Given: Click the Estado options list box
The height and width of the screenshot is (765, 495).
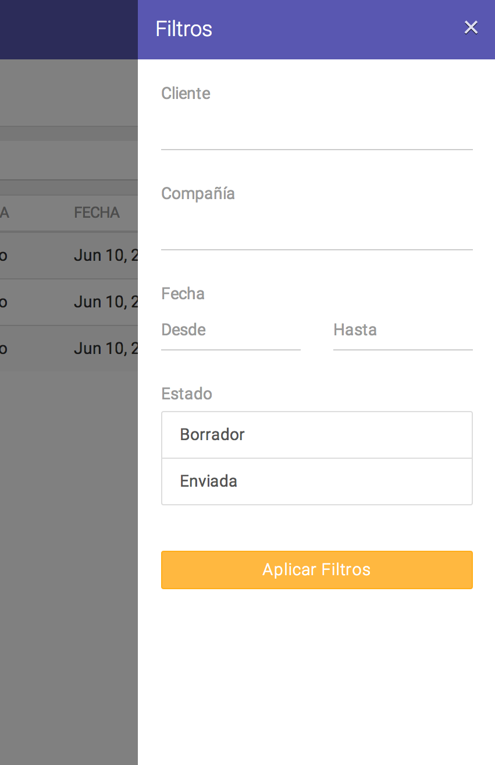Looking at the screenshot, I should point(316,458).
